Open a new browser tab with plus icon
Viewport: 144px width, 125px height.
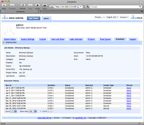[41, 12]
